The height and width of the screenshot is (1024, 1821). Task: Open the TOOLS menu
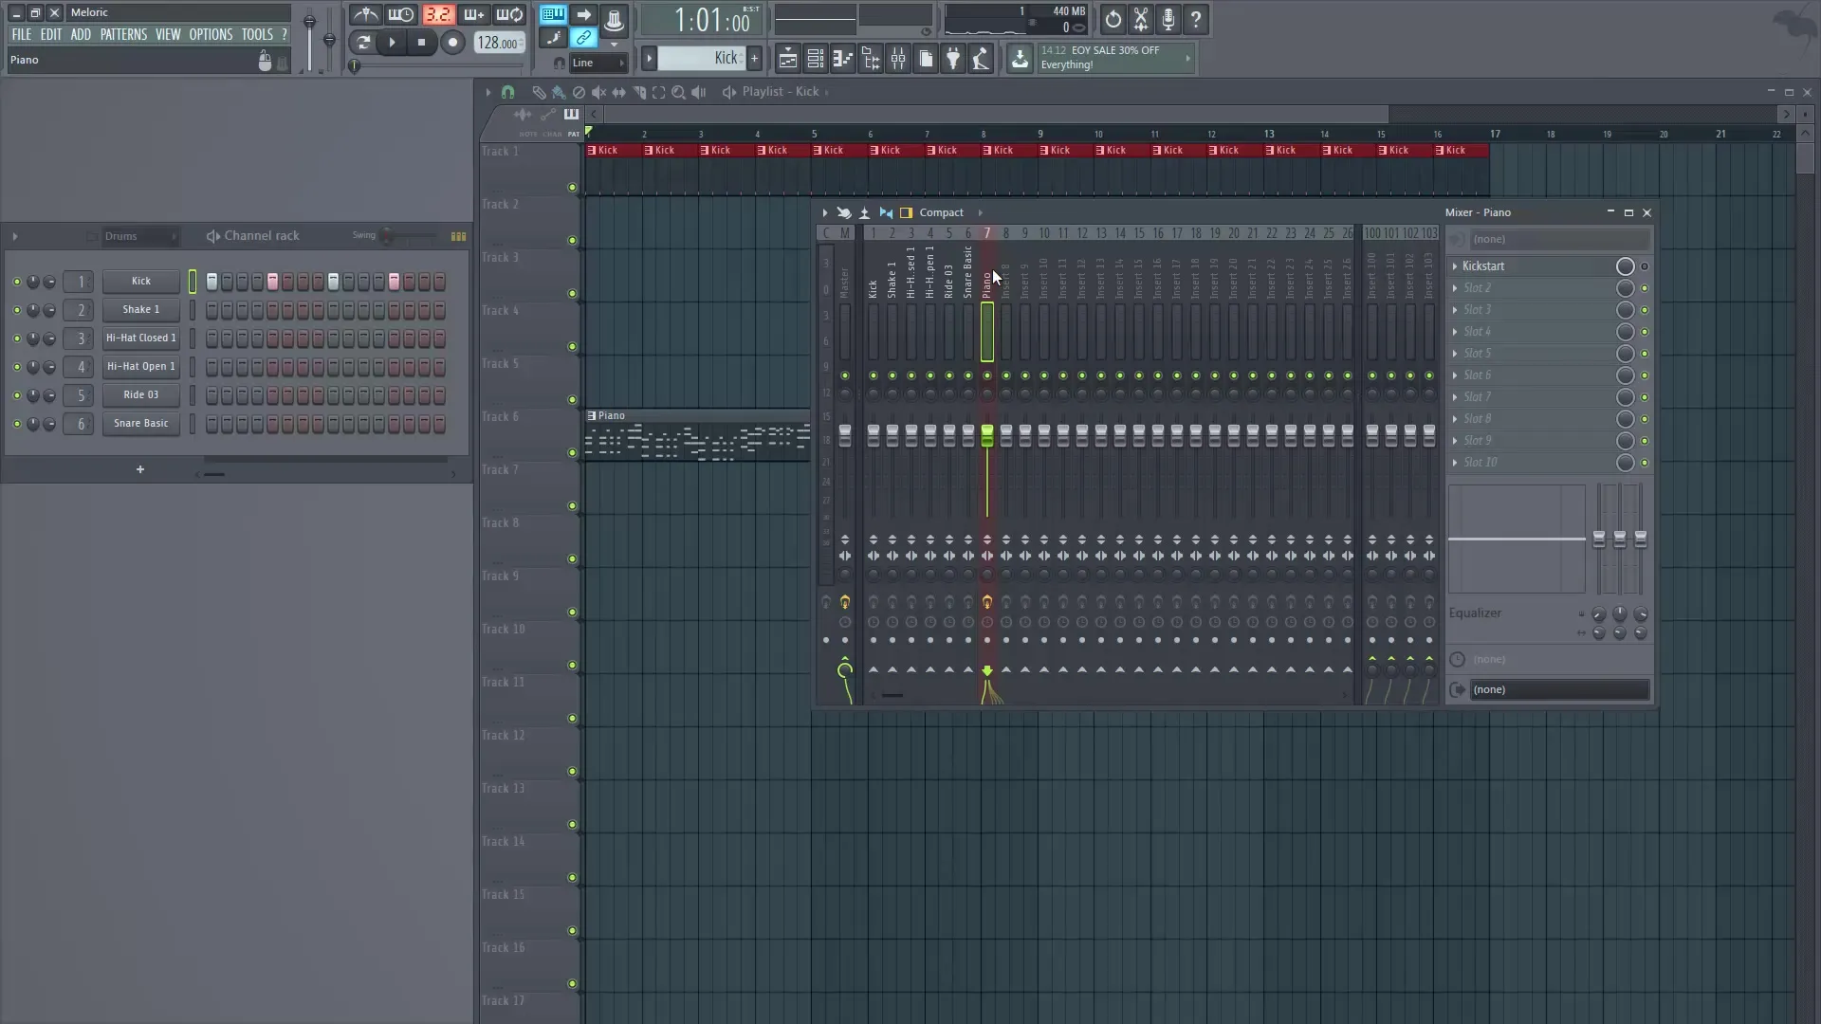[258, 33]
